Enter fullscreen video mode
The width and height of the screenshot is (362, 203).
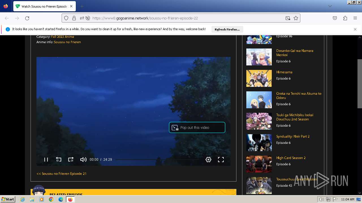tap(221, 160)
